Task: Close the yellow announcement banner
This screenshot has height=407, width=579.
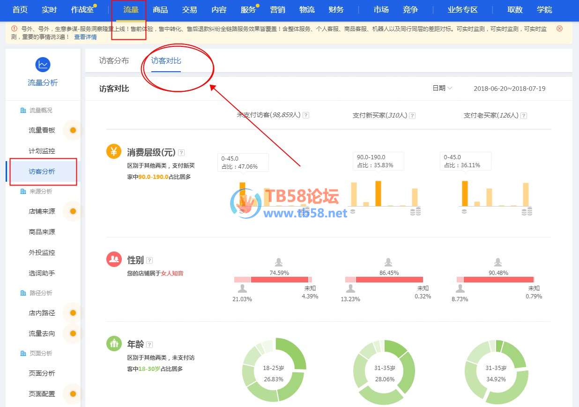Action: tap(559, 29)
